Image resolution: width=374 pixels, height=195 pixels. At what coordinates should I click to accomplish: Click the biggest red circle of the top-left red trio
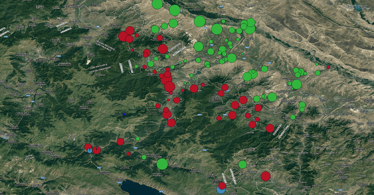click(123, 36)
